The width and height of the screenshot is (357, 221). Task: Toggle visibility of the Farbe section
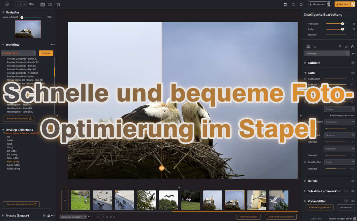(x=353, y=73)
